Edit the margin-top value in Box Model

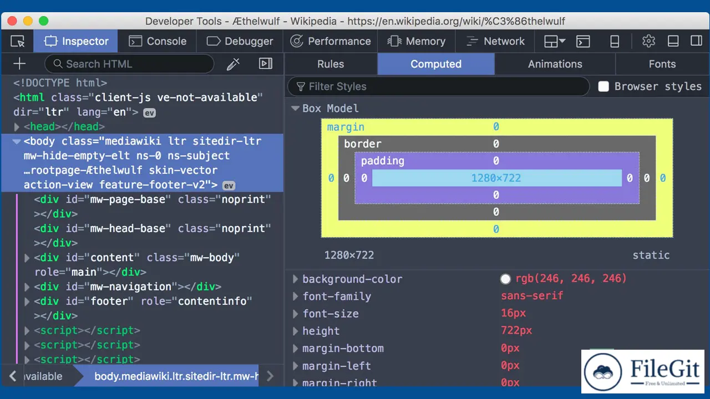point(496,127)
